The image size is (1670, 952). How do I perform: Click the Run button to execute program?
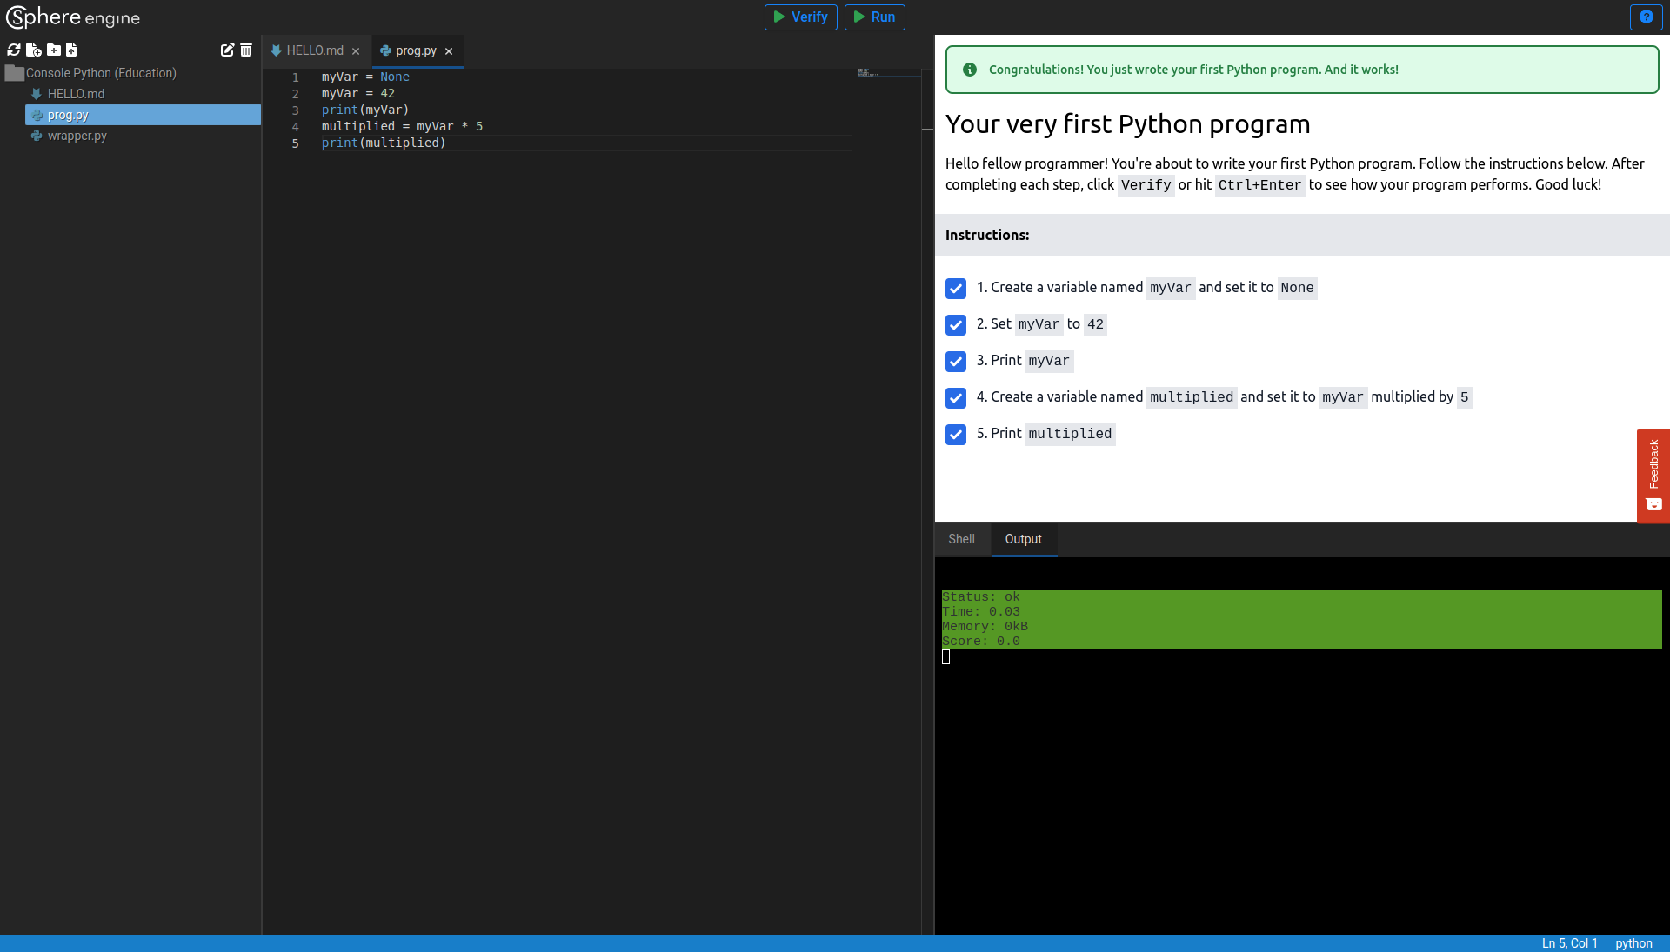875,16
